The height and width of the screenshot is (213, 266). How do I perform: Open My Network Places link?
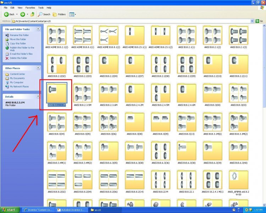point(20,87)
